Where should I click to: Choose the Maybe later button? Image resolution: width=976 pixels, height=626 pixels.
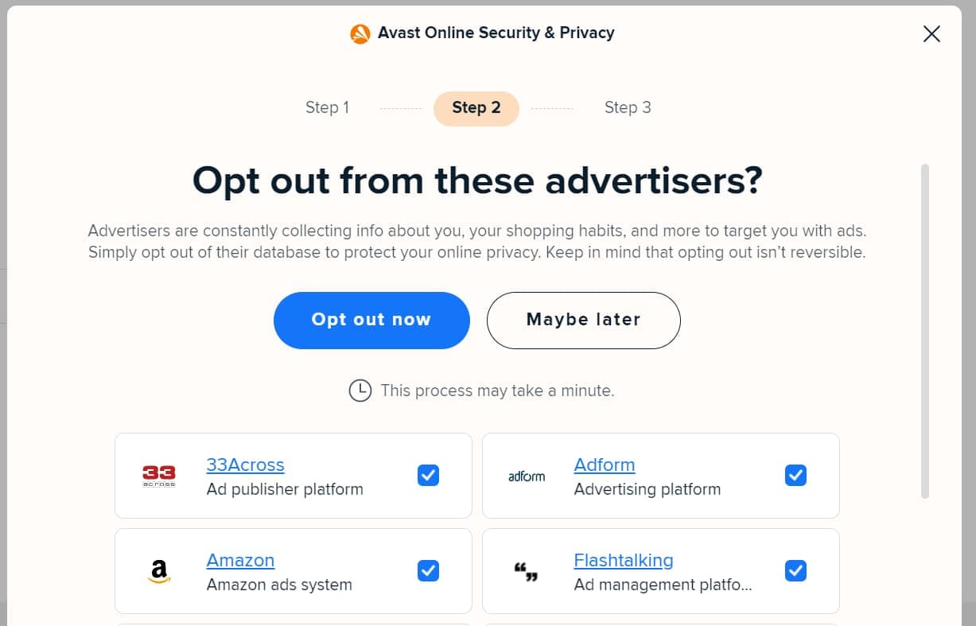[x=583, y=320]
